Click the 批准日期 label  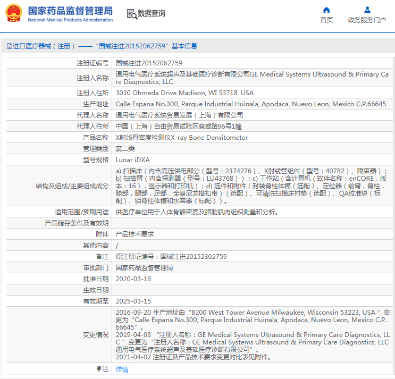click(96, 279)
